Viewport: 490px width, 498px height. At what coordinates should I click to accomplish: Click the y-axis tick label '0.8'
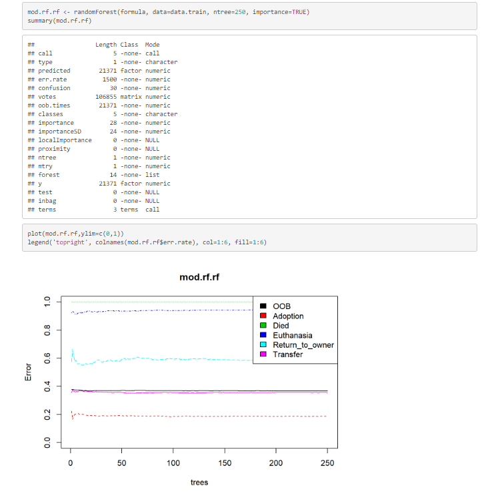point(47,330)
